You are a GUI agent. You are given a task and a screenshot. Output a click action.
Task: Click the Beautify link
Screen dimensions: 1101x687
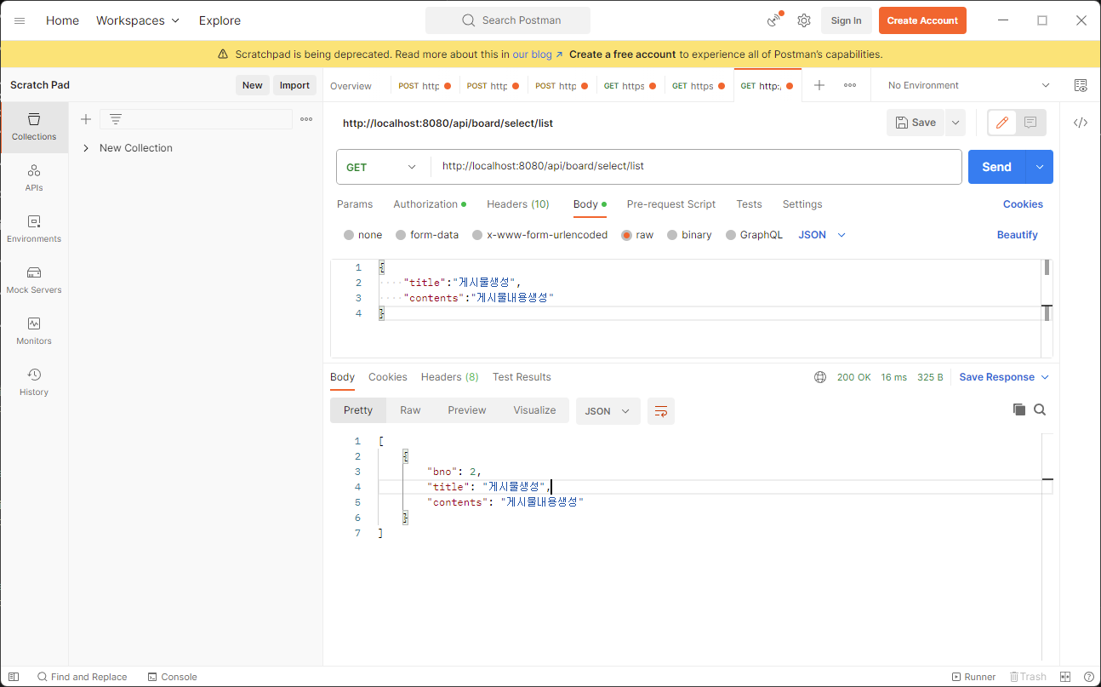[1018, 235]
